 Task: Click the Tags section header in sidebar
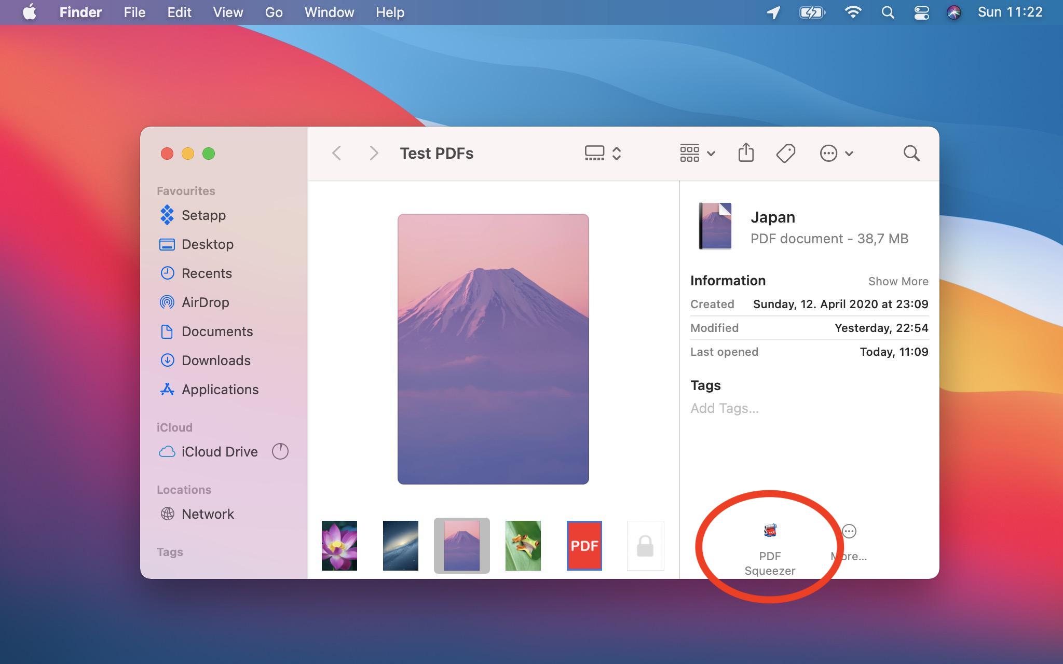170,552
